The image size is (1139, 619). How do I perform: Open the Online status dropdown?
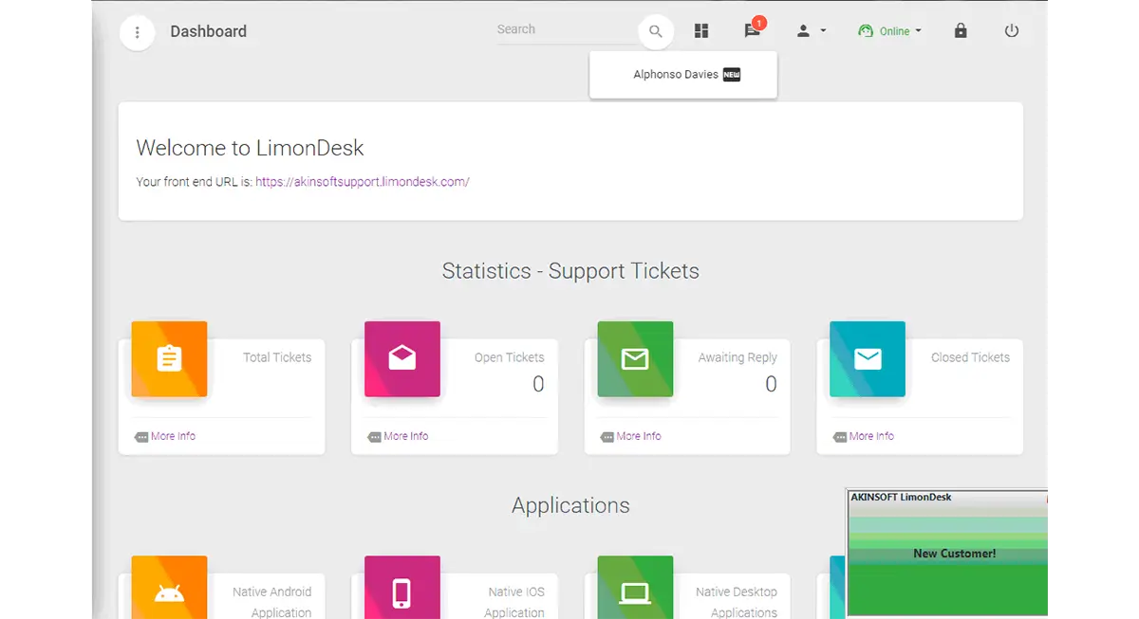point(890,31)
